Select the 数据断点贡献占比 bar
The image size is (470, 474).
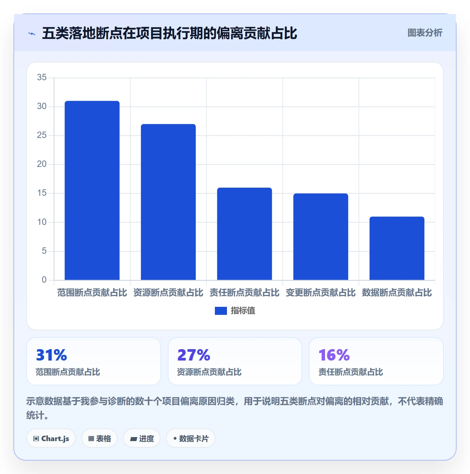397,248
